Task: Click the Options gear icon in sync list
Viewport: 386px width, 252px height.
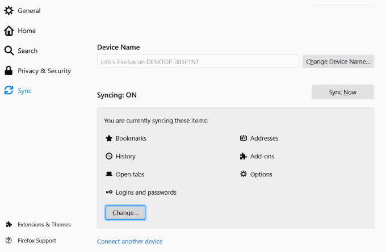Action: pos(244,174)
